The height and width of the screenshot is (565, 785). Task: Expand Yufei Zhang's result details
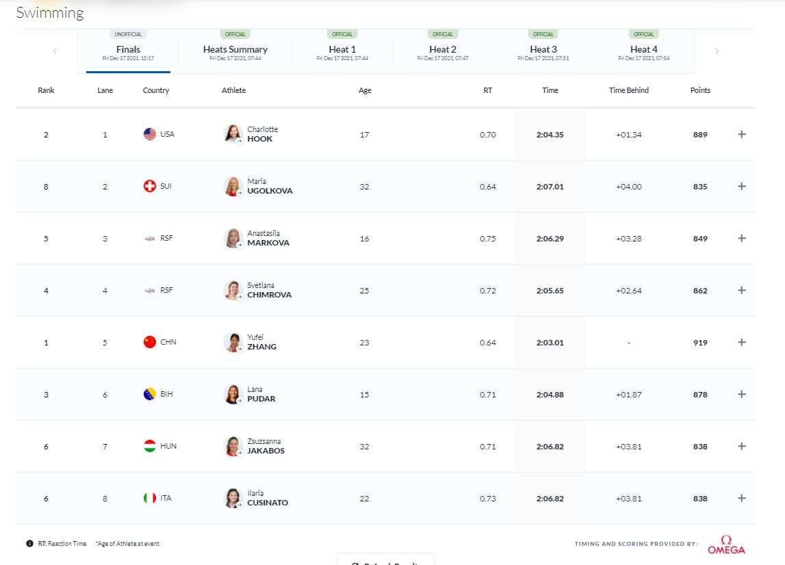[x=742, y=342]
